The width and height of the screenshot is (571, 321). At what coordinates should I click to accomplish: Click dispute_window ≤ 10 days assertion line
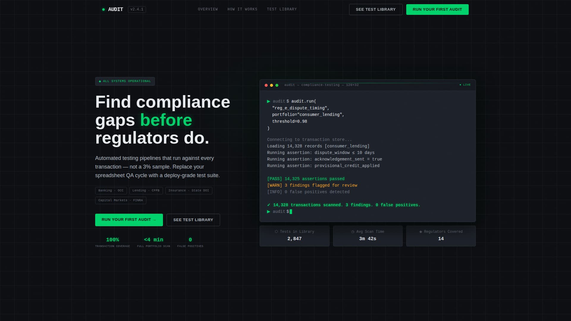tap(321, 153)
